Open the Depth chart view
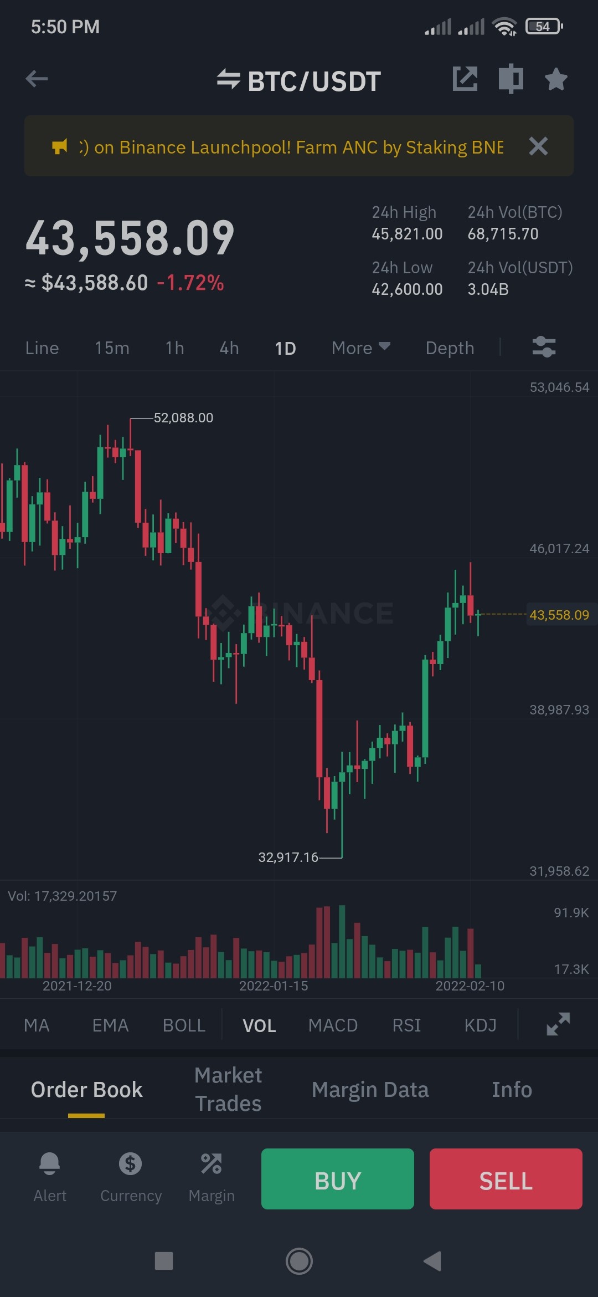The image size is (598, 1297). click(450, 348)
